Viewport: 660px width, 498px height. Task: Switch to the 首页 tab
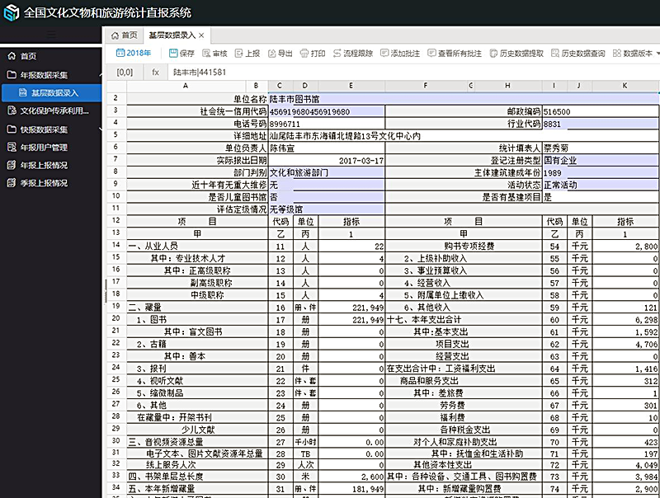[125, 35]
